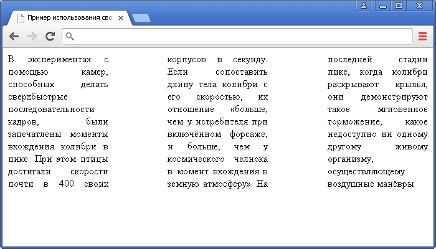Click the word "манёвры"
The width and height of the screenshot is (436, 249).
pyautogui.click(x=396, y=184)
